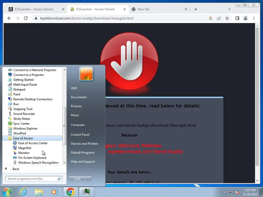Open Music library from the Start menu
The height and width of the screenshot is (197, 263).
click(x=75, y=115)
